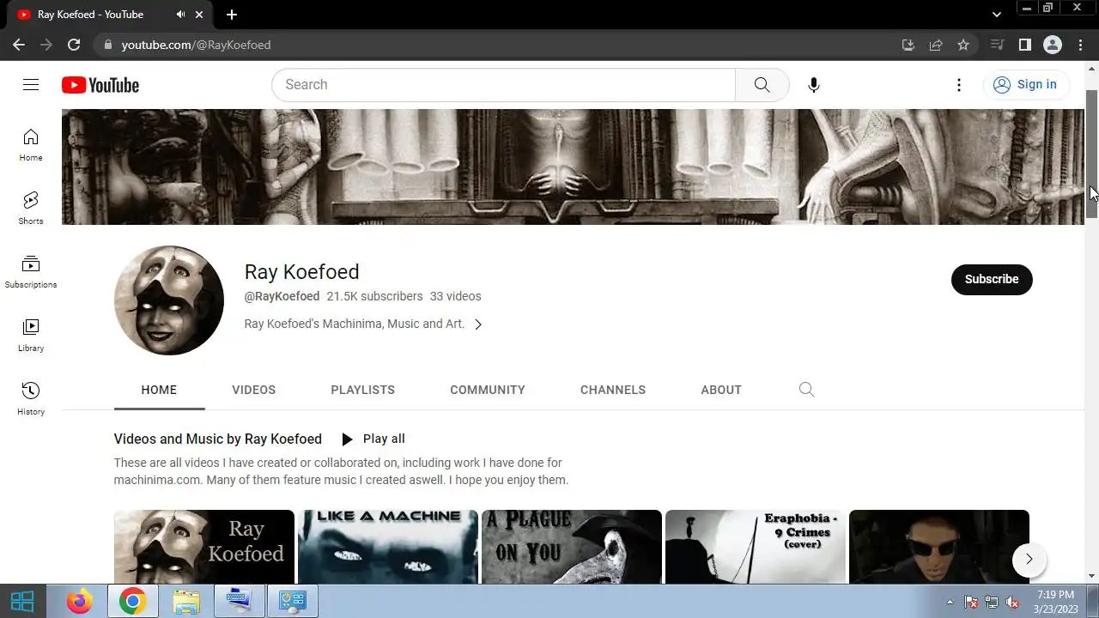The width and height of the screenshot is (1099, 618).
Task: Click Play all for the playlist
Action: tap(373, 439)
